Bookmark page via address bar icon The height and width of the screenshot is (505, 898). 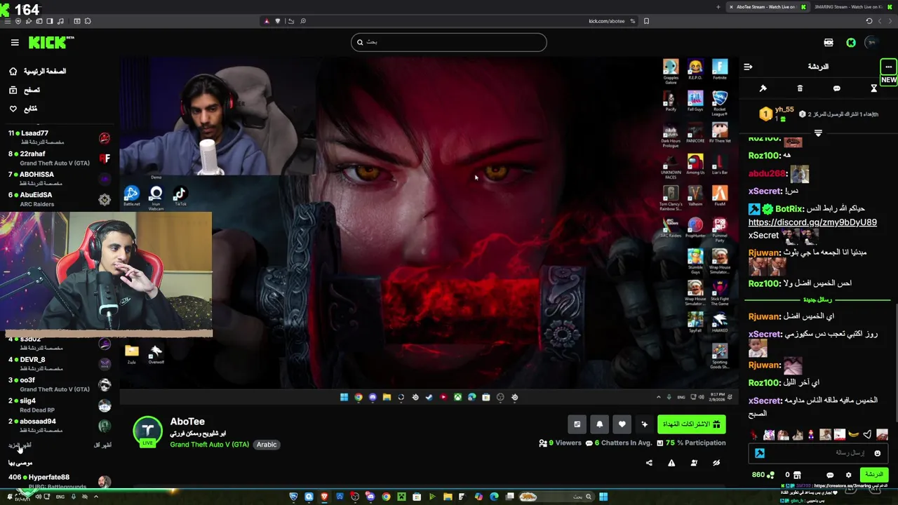click(646, 21)
